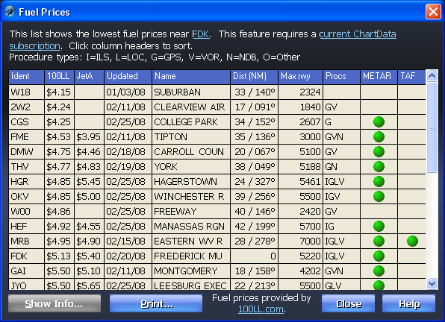The width and height of the screenshot is (445, 322).
Task: Click the METAR indicator for FDK row
Action: (x=379, y=256)
